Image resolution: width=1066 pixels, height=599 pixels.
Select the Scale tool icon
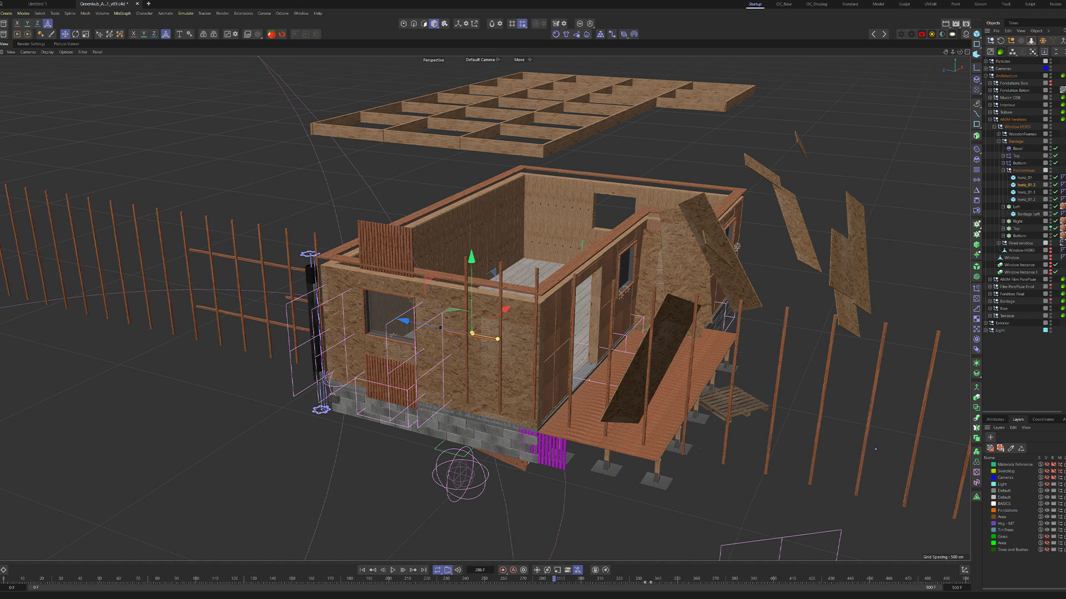(x=86, y=34)
